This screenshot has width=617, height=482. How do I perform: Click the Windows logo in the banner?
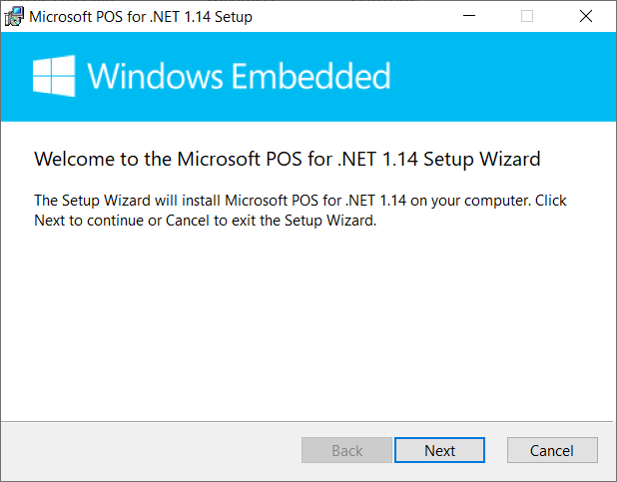pyautogui.click(x=56, y=77)
